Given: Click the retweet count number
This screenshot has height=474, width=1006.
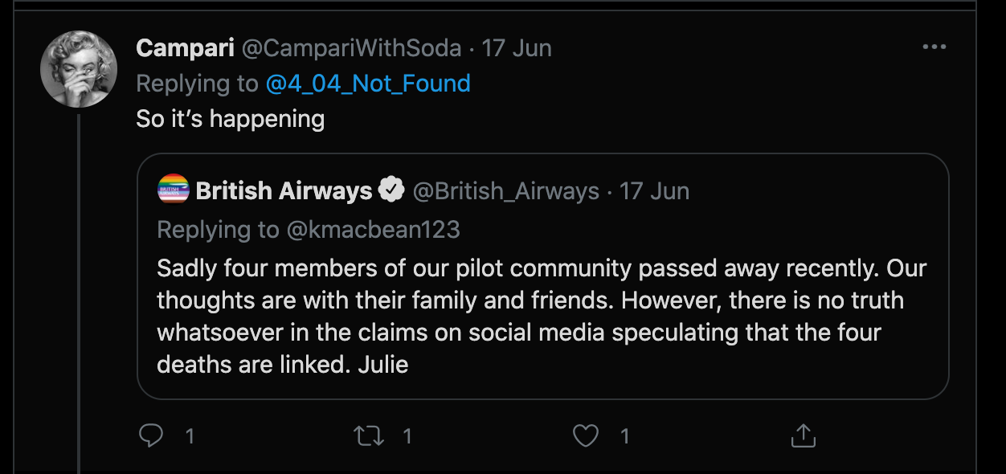Looking at the screenshot, I should click(x=407, y=436).
